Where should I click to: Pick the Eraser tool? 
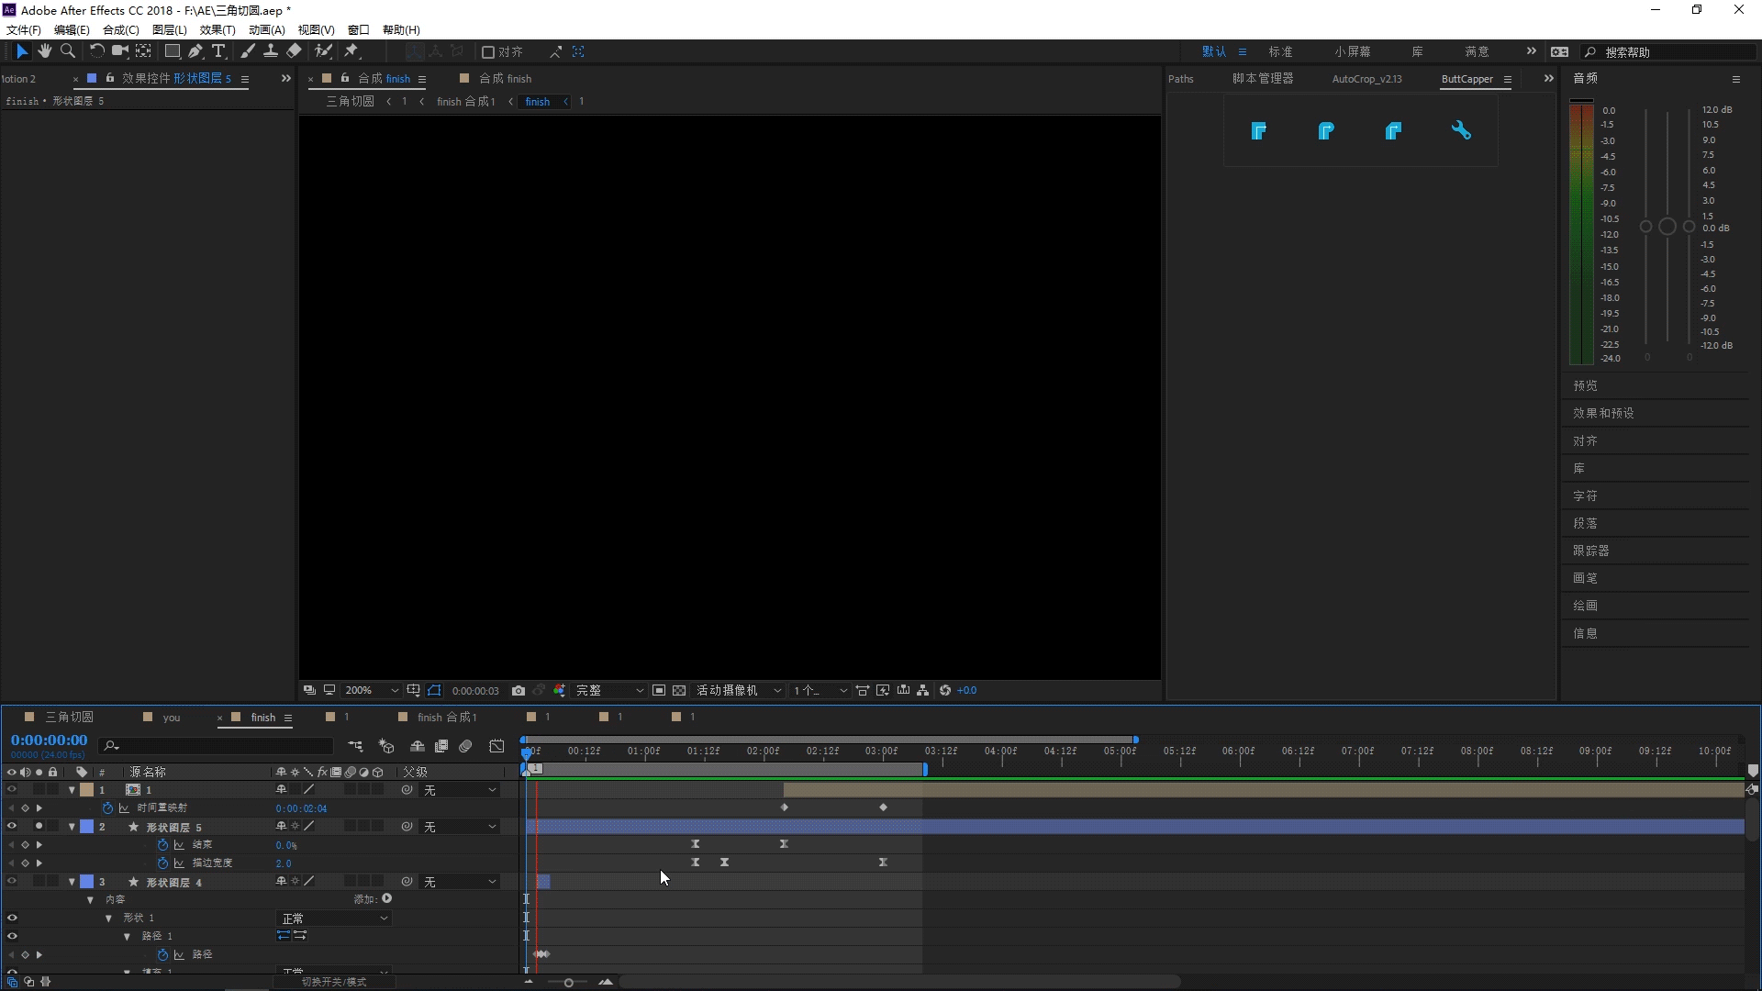[294, 51]
